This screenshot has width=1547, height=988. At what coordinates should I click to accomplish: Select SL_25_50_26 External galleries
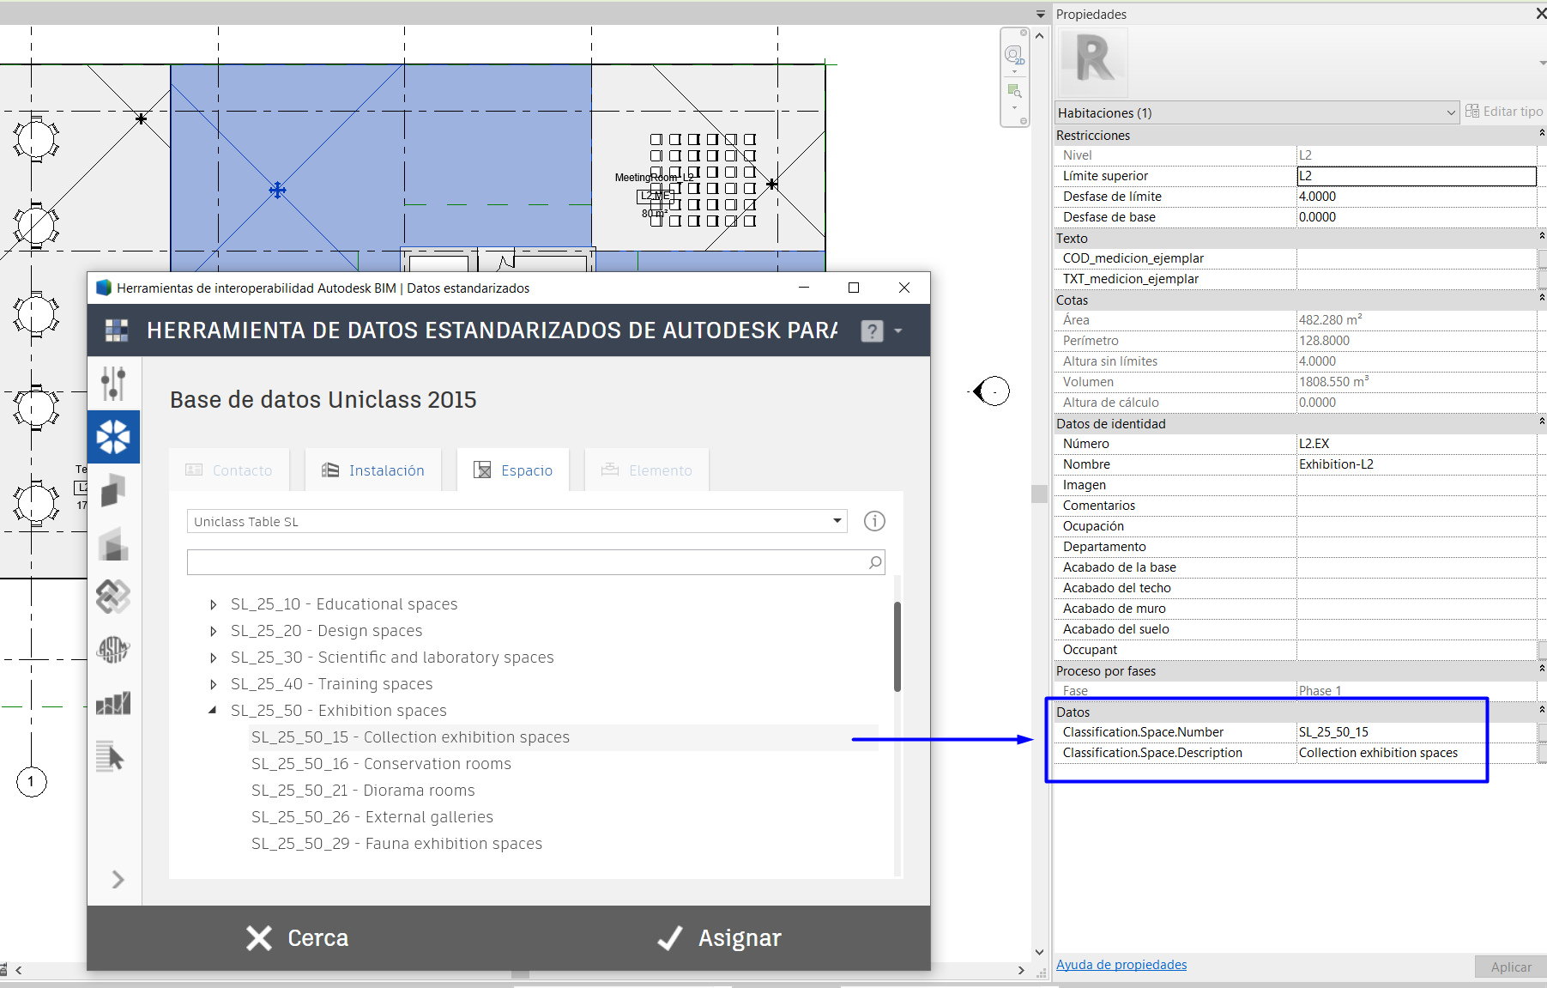(x=372, y=817)
